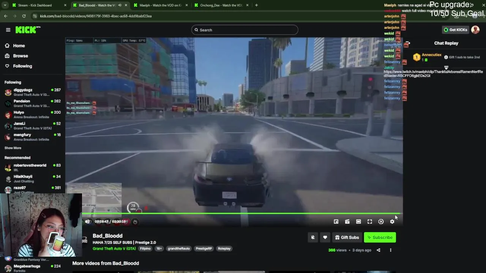Collapse the Chat Replay panel arrow
Screen dimensions: 486x273
coord(407,43)
